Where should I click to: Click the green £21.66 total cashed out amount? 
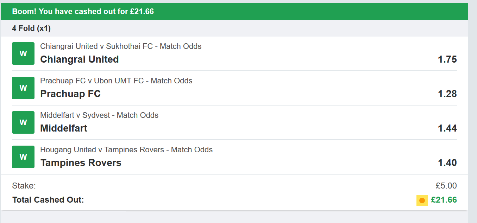click(x=444, y=200)
